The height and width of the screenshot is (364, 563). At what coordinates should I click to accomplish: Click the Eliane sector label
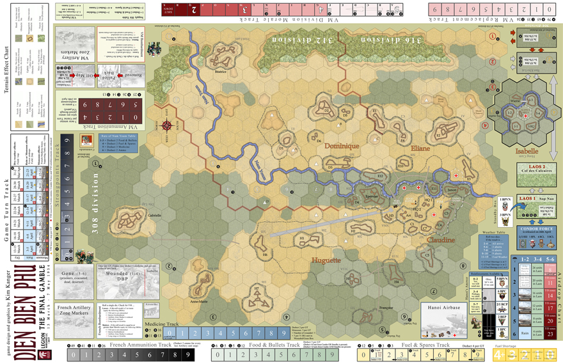click(420, 148)
